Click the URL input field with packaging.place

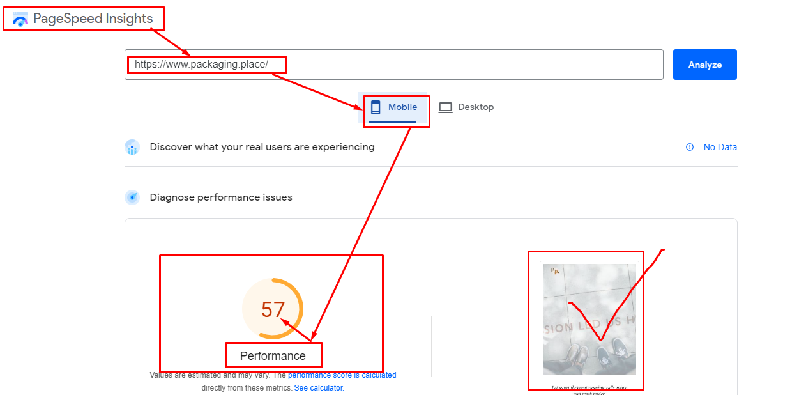pyautogui.click(x=393, y=65)
